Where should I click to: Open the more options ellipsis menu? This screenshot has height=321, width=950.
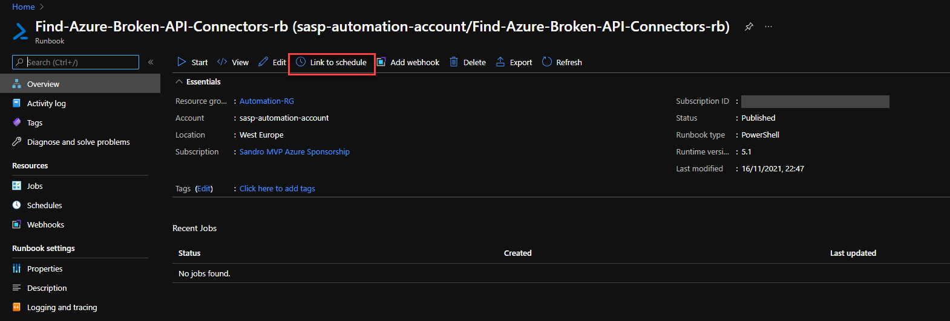(x=768, y=27)
